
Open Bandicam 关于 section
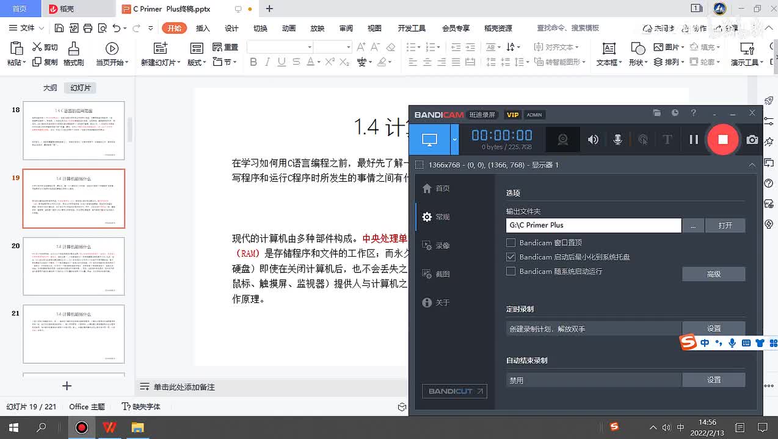click(x=437, y=303)
